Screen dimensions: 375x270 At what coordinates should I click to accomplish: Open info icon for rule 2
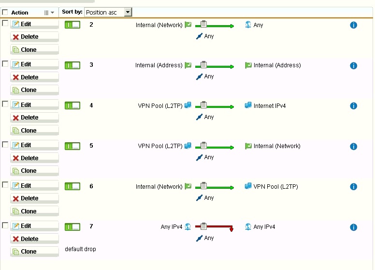353,25
